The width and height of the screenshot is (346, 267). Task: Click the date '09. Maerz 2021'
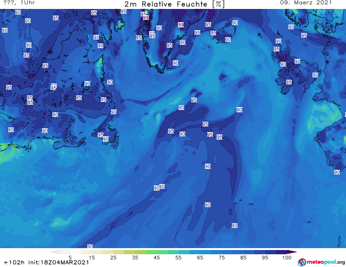[306, 3]
